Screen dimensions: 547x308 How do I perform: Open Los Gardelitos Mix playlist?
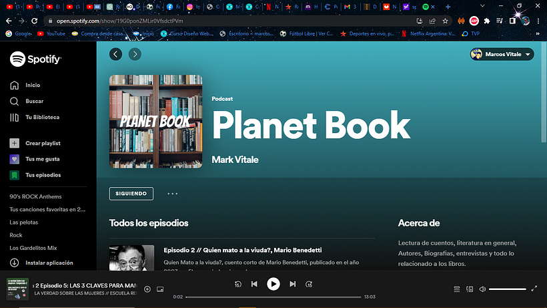33,248
